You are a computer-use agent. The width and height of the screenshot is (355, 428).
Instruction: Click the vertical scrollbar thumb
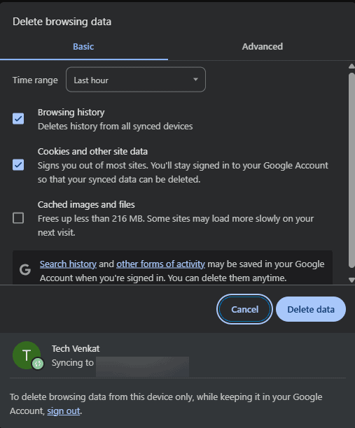tap(351, 170)
